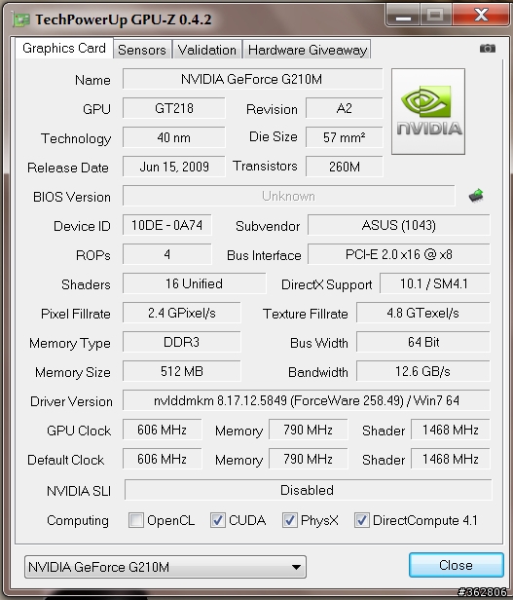Image resolution: width=513 pixels, height=600 pixels.
Task: Click the Bus Width field 64 Bit
Action: 423,342
